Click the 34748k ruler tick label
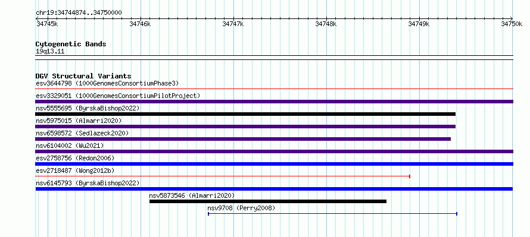 point(326,24)
